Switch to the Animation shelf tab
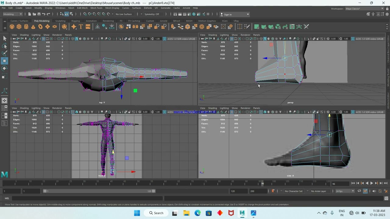Screen dimensions: 390x219 click(x=91, y=21)
